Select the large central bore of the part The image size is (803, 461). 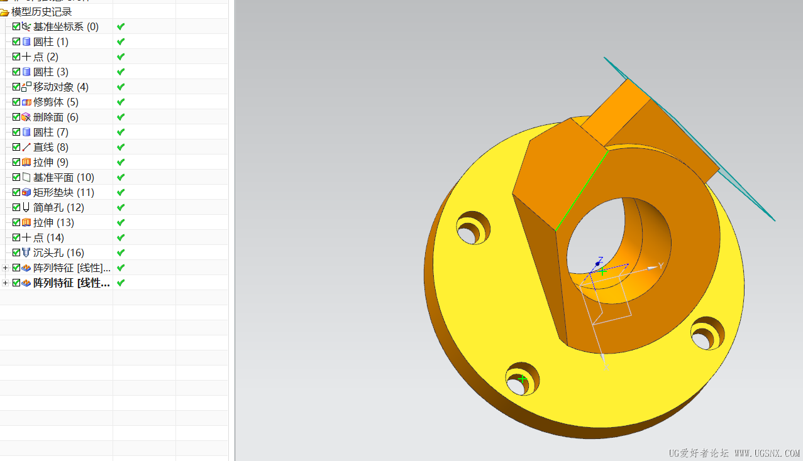coord(619,251)
